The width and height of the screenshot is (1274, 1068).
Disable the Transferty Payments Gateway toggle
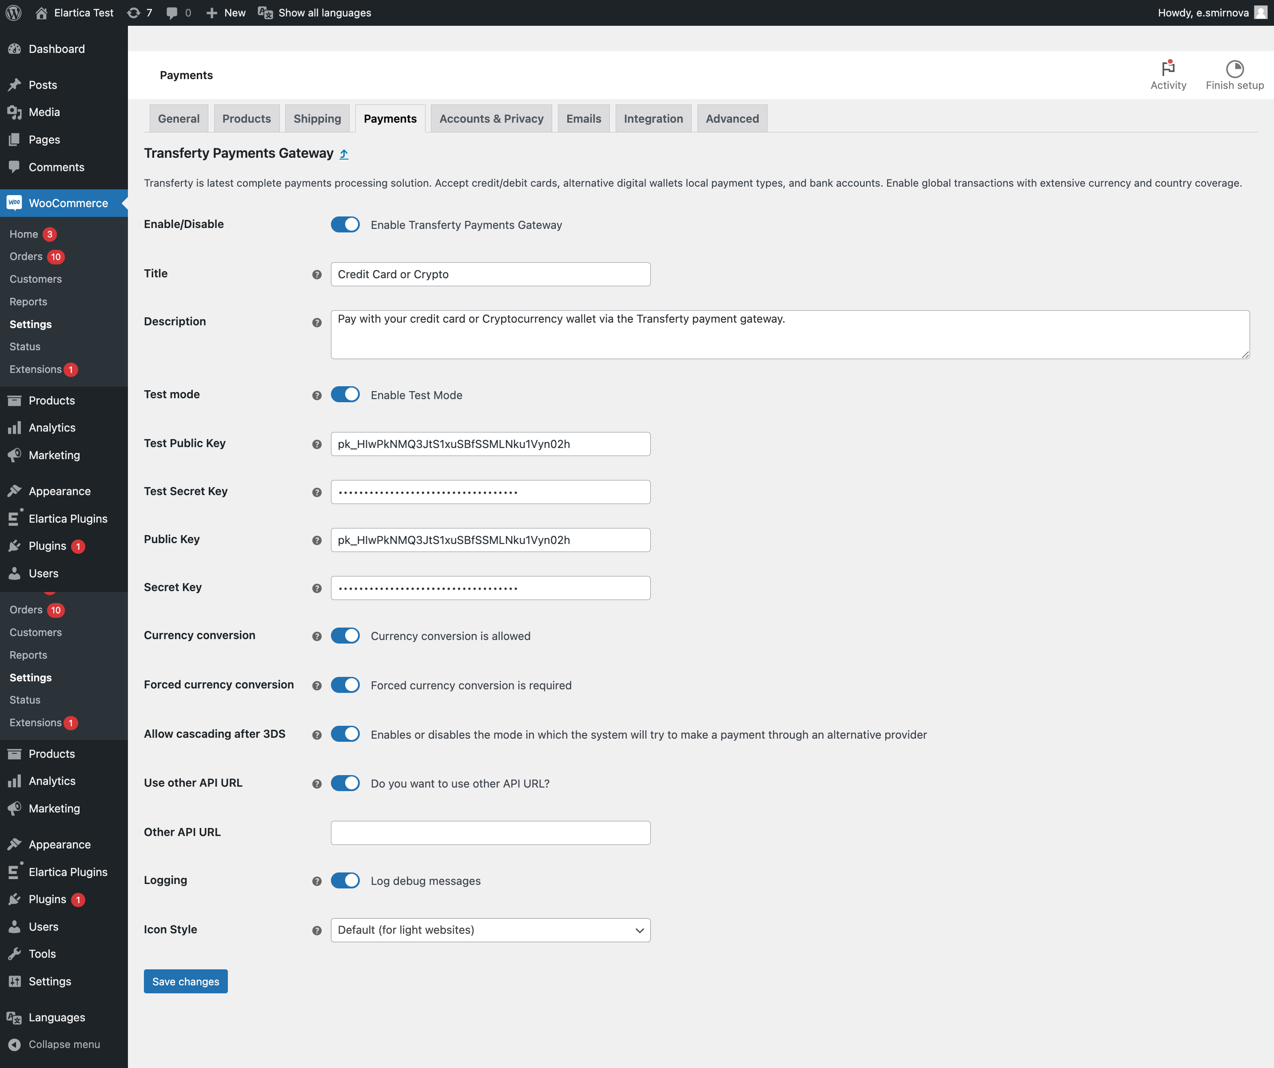click(345, 224)
